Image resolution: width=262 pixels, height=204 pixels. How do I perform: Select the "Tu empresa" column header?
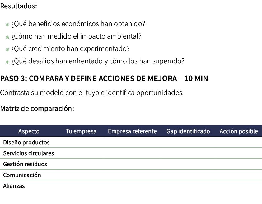(x=81, y=131)
